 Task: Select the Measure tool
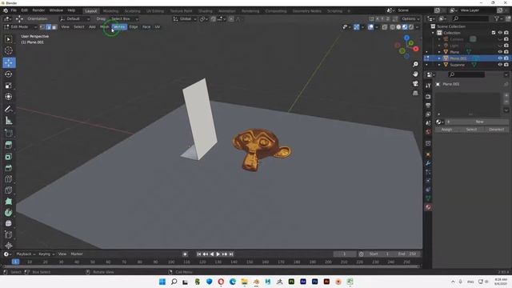coord(9,121)
